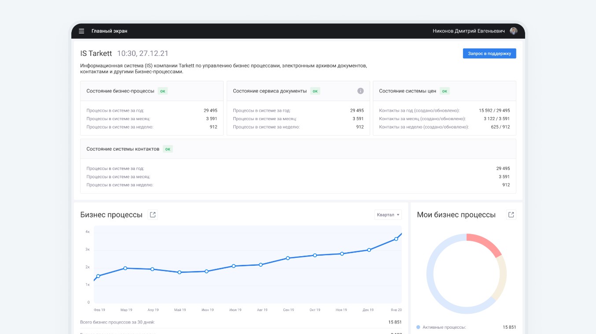Select Процессы в системе за неделю in контактов card

120,185
